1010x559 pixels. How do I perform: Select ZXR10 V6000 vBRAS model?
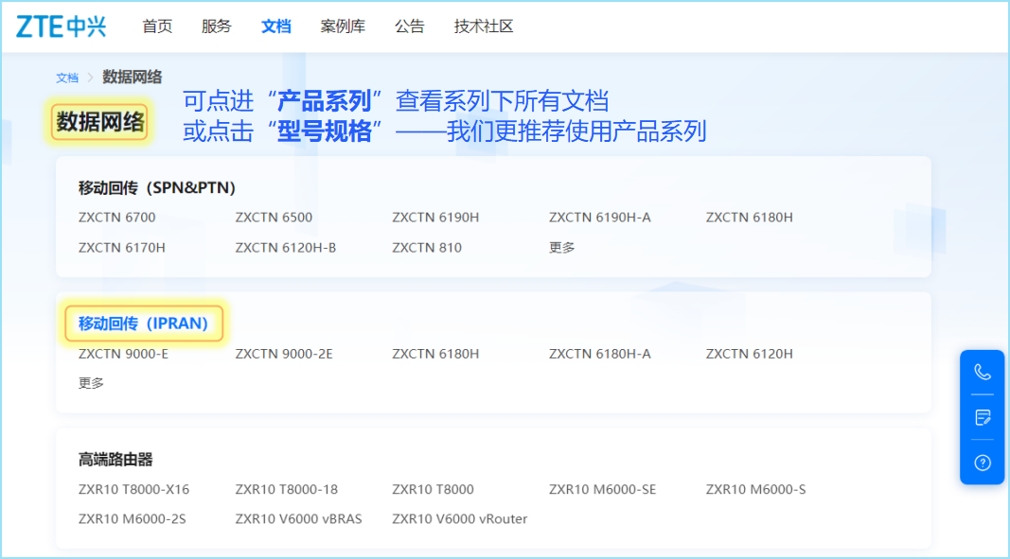coord(298,519)
